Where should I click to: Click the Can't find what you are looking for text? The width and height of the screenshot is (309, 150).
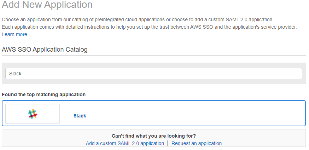pyautogui.click(x=154, y=136)
